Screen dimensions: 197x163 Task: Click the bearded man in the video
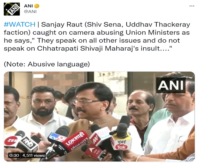43,103
